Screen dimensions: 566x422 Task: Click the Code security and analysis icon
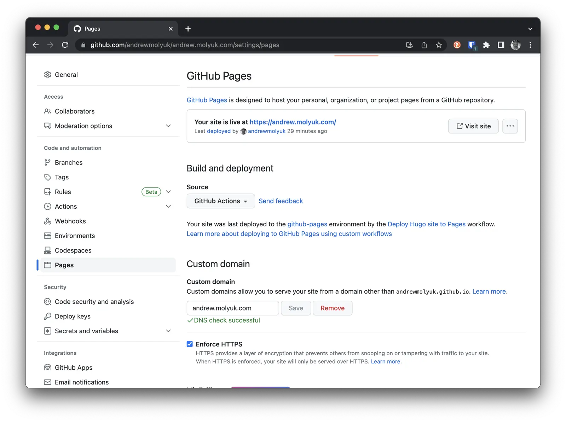[x=48, y=301]
